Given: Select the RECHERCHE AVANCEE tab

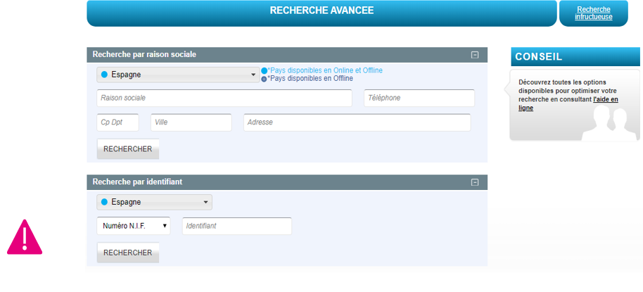Looking at the screenshot, I should coord(321,11).
